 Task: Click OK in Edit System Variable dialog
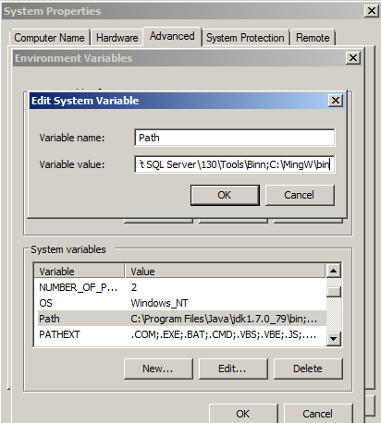(x=225, y=195)
